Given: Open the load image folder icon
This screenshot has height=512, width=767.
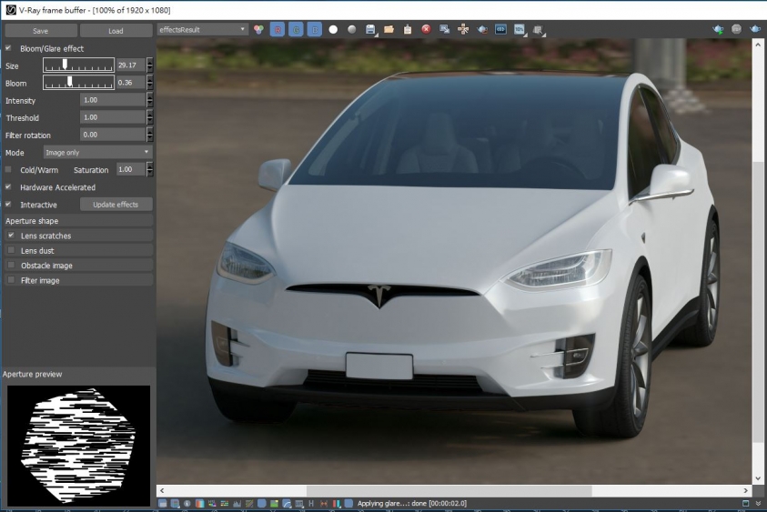Looking at the screenshot, I should tap(389, 29).
